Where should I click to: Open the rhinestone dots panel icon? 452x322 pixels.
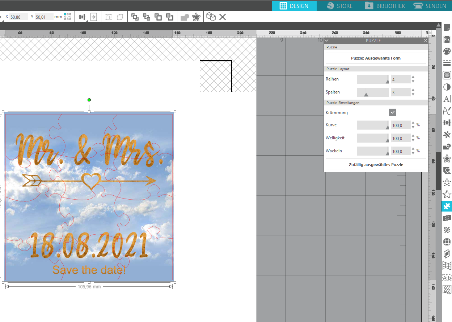(447, 182)
